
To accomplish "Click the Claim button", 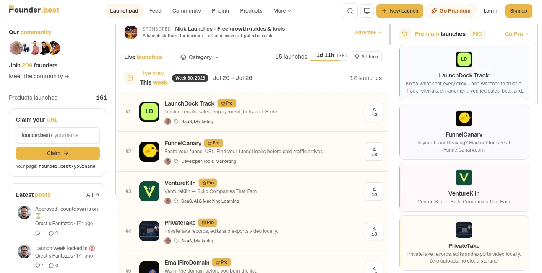I will (58, 153).
